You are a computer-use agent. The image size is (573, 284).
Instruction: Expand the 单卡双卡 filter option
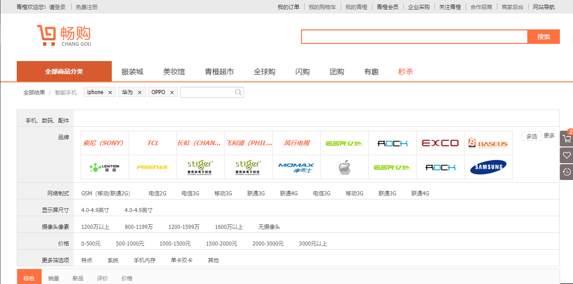click(x=181, y=260)
